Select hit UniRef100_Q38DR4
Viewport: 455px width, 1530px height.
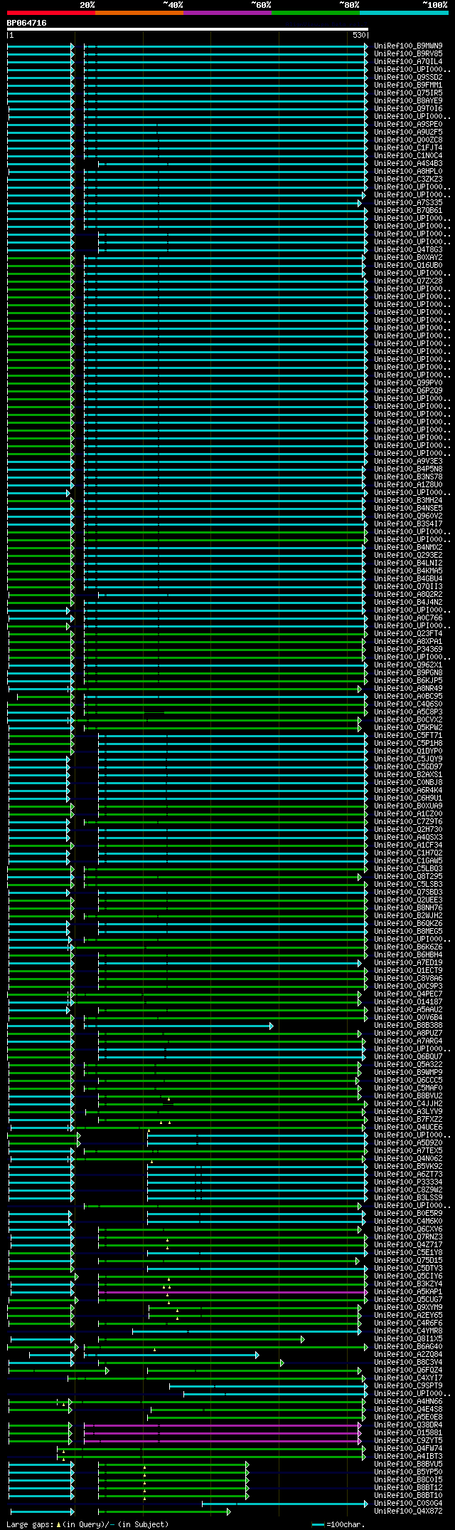click(x=408, y=1425)
